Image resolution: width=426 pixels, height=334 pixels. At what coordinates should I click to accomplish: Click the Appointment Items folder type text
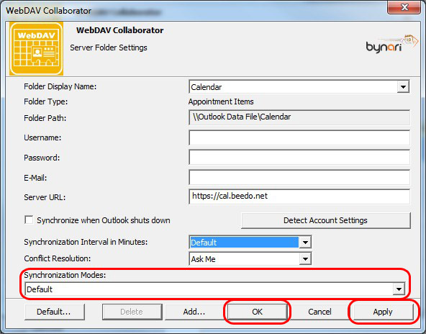(221, 101)
